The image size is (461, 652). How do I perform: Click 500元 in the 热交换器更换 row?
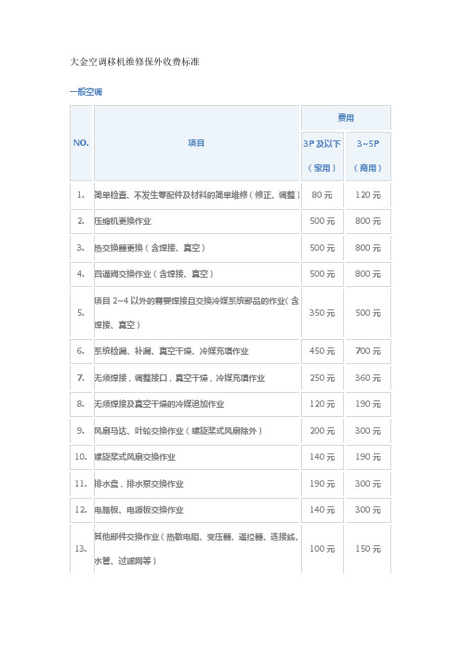[x=322, y=248]
